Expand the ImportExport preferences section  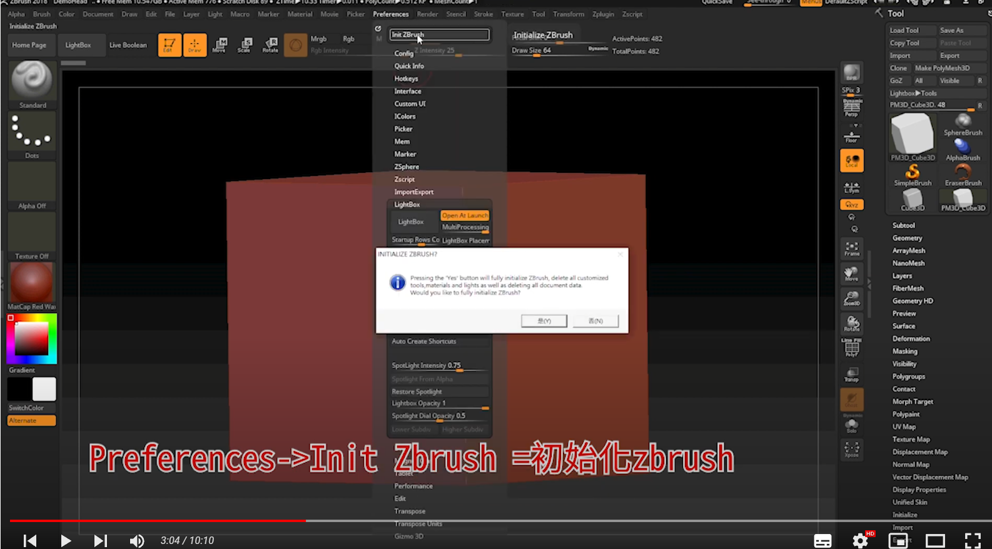413,192
